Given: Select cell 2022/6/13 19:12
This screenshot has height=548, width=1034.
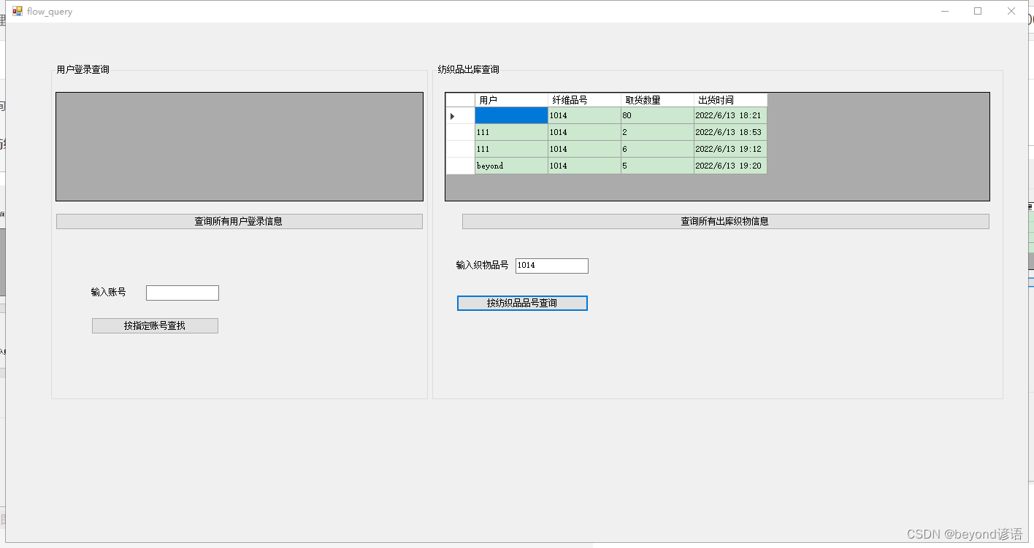Looking at the screenshot, I should [x=730, y=149].
